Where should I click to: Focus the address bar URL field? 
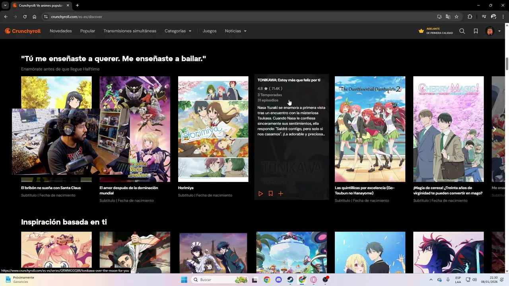point(239,17)
